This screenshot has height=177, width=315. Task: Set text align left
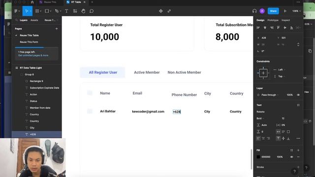258,138
